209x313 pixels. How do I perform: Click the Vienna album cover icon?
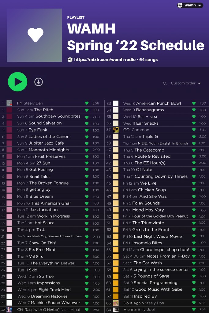tap(116, 310)
